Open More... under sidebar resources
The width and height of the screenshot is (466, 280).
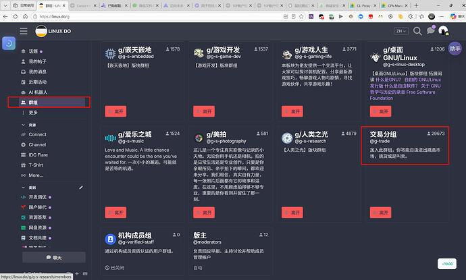tap(36, 175)
